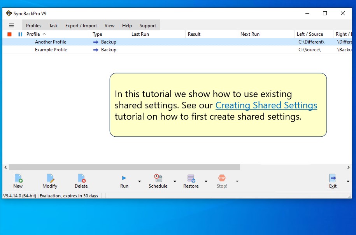Click Backup type of Example Profile
Viewport: 356px width, 235px height.
pyautogui.click(x=109, y=50)
